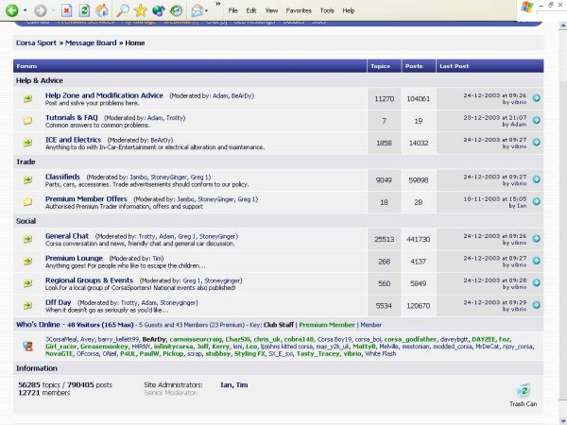Click site administrator Tim link

[242, 385]
